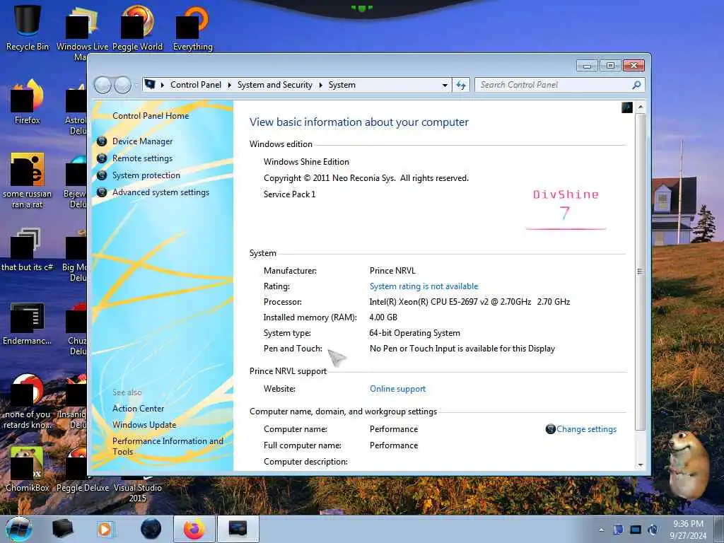Open the dark globe taskbar icon

click(151, 529)
